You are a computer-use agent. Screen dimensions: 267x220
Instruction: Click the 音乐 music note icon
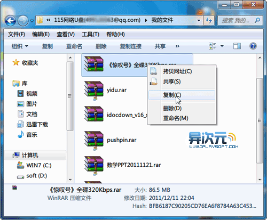(21, 134)
